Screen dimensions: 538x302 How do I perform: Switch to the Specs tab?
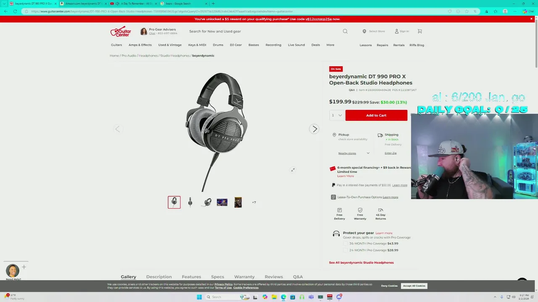pos(217,277)
